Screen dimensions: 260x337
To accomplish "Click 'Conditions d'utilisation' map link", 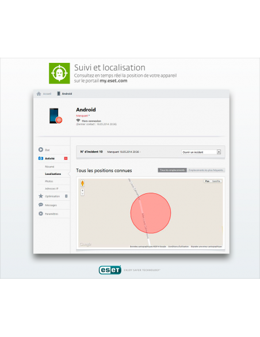I will [x=178, y=246].
